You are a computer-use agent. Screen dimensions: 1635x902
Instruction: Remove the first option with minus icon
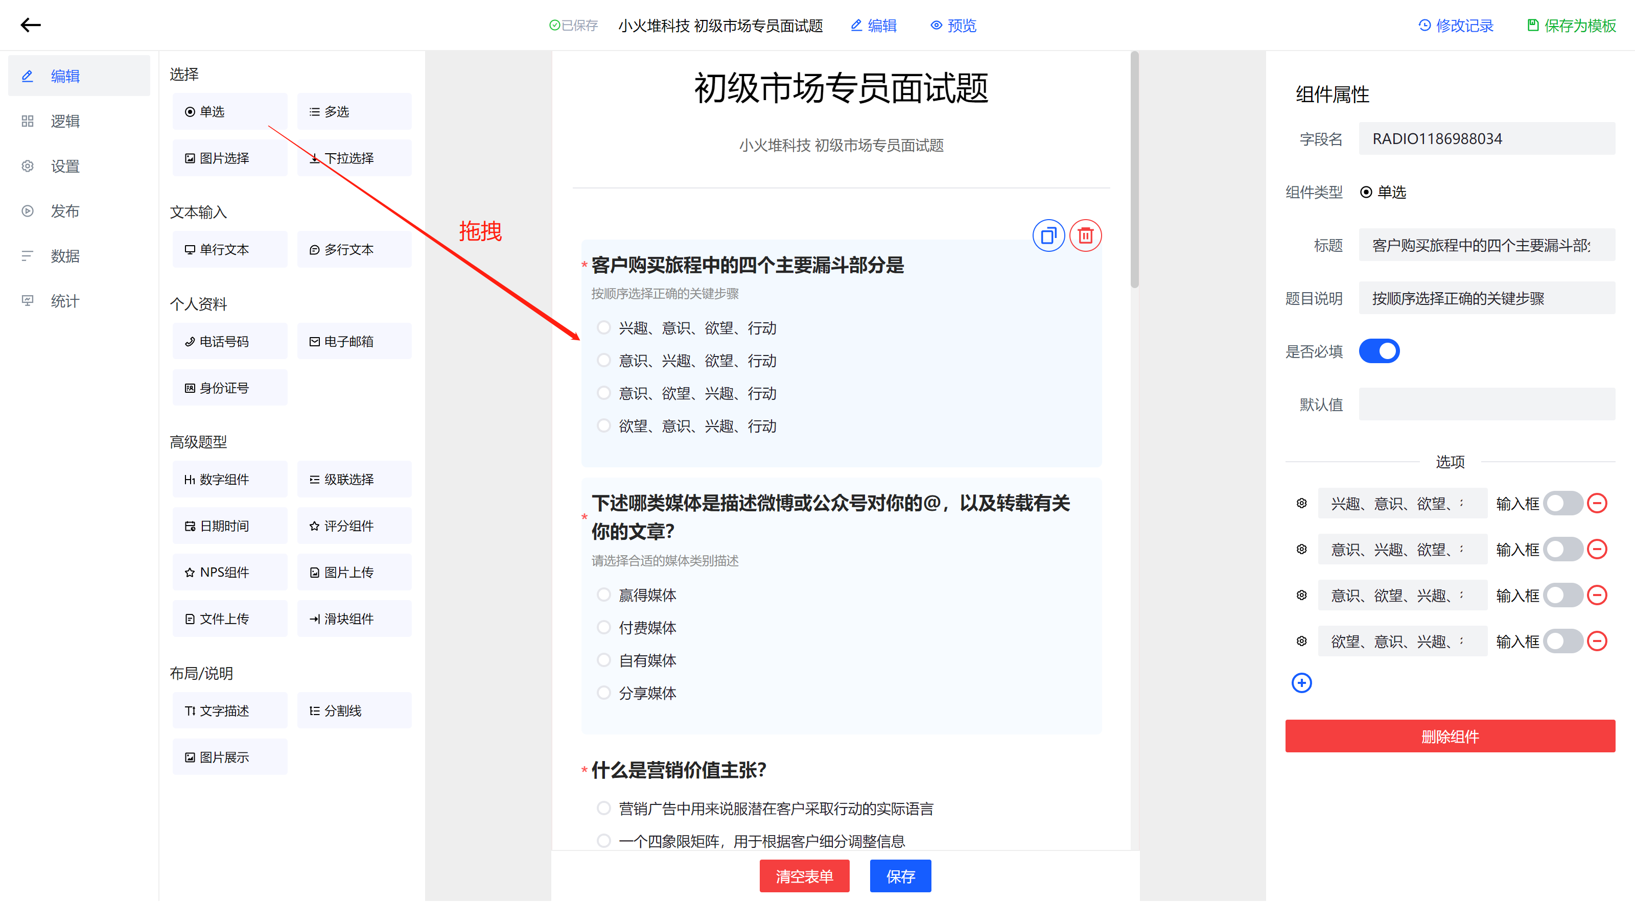(x=1597, y=503)
